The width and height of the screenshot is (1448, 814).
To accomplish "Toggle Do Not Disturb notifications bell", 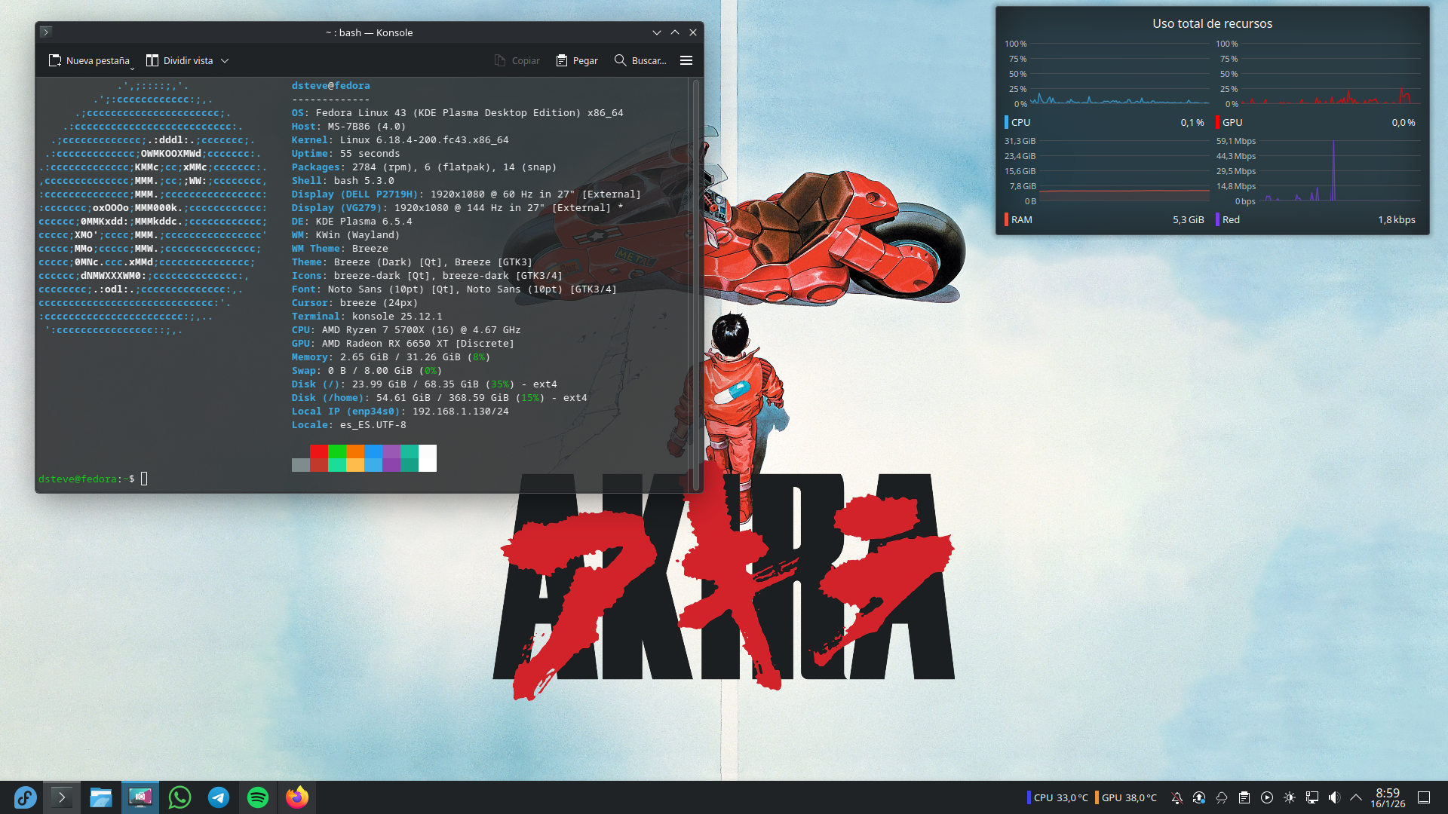I will click(x=1176, y=797).
